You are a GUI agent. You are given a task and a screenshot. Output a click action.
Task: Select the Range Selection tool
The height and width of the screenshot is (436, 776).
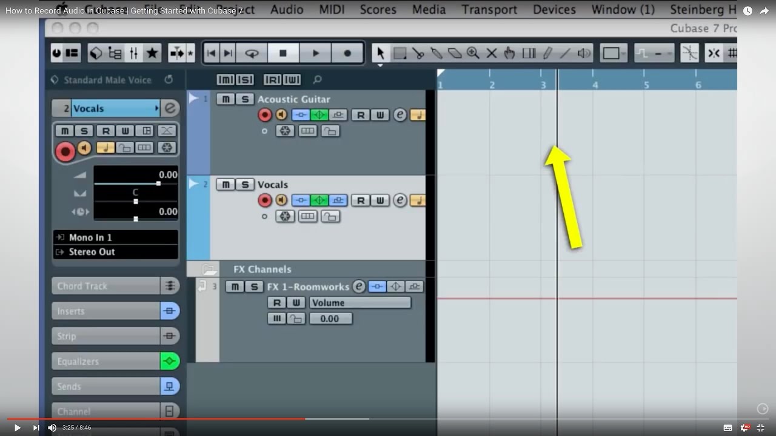400,53
